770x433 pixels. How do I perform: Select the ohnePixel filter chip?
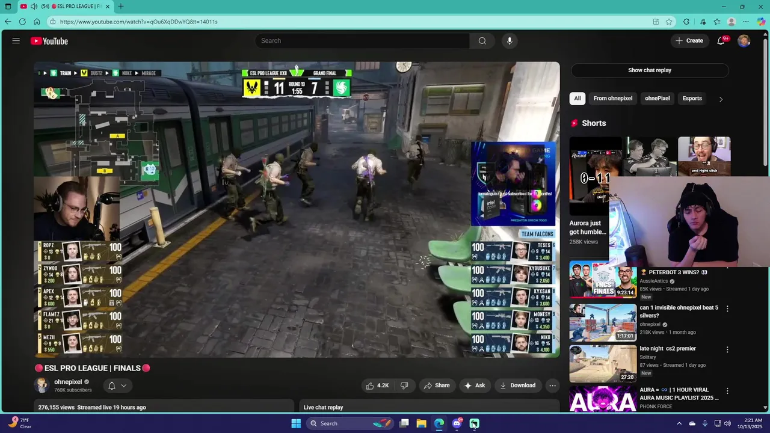[657, 98]
